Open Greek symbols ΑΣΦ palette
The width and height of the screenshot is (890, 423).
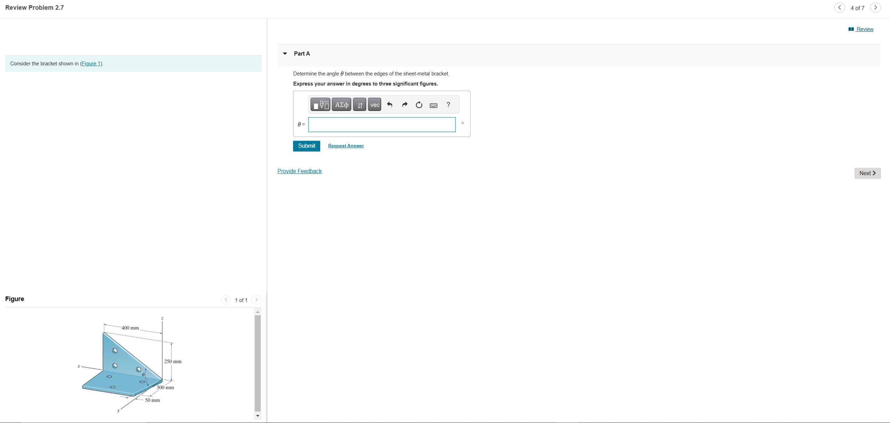point(341,105)
